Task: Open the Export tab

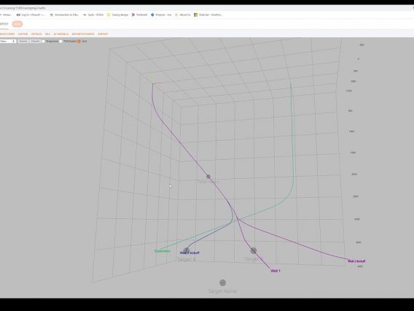Action: [103, 34]
